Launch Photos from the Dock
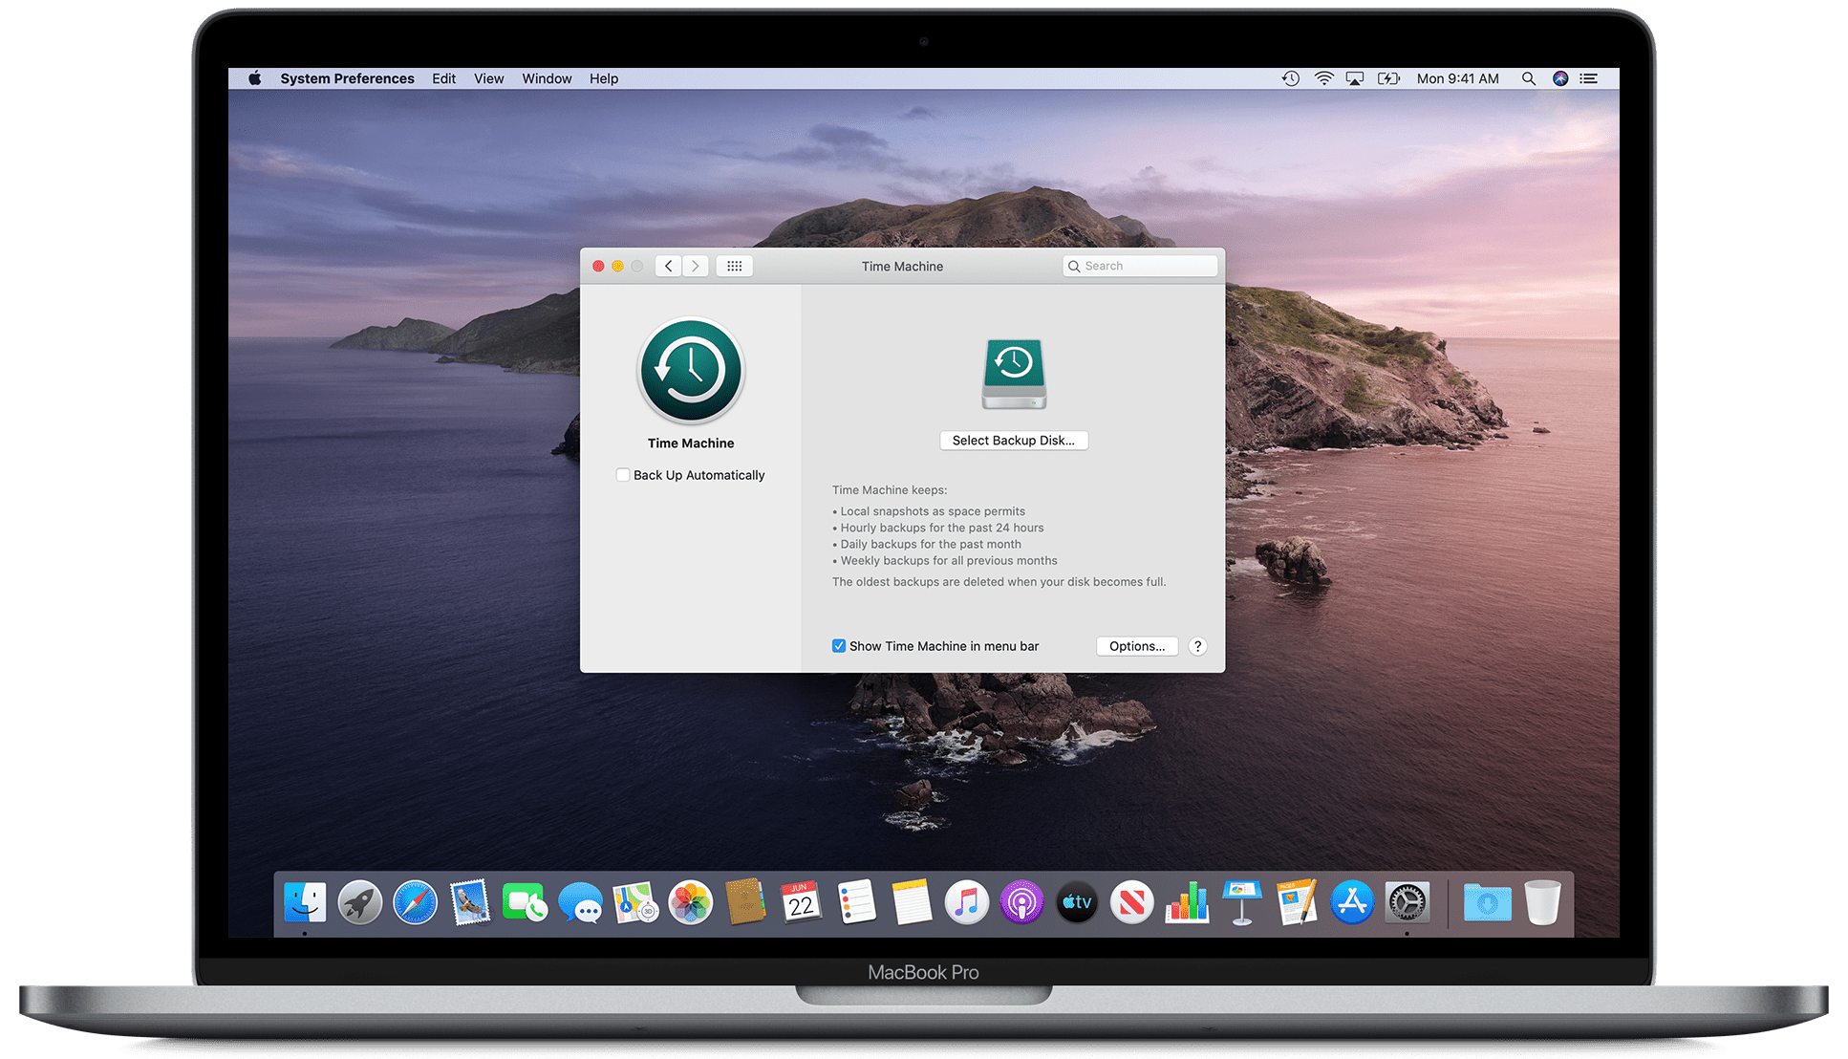The width and height of the screenshot is (1848, 1059). pyautogui.click(x=691, y=902)
